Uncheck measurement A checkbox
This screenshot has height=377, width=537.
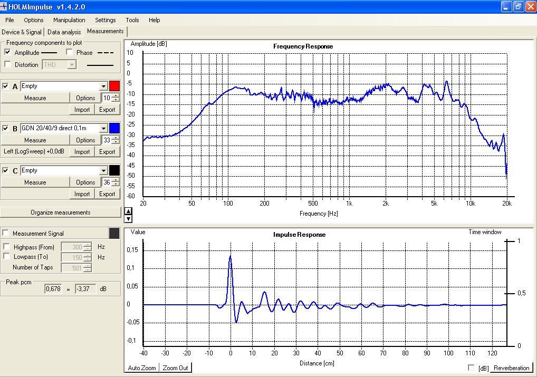[5, 86]
